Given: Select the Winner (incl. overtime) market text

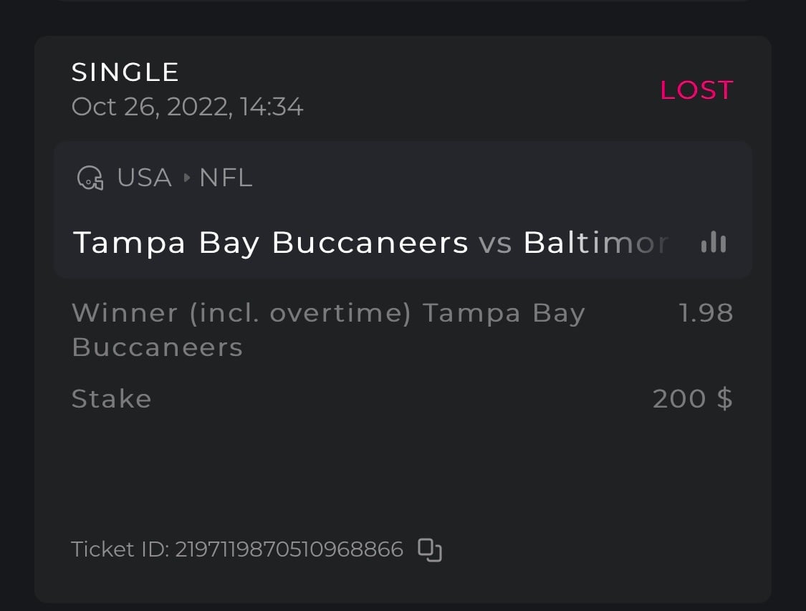Looking at the screenshot, I should (x=241, y=313).
